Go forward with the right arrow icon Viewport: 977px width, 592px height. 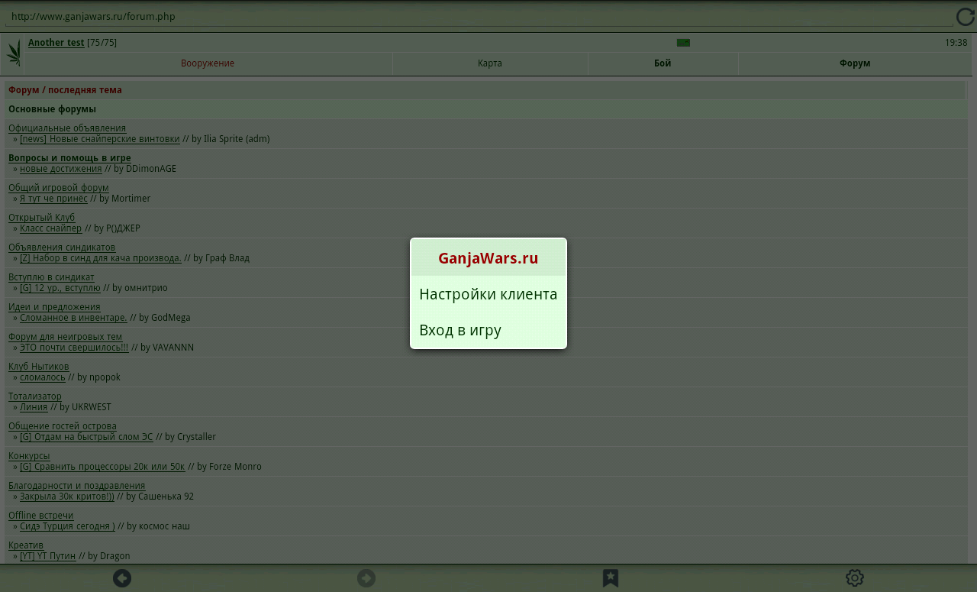click(x=366, y=578)
